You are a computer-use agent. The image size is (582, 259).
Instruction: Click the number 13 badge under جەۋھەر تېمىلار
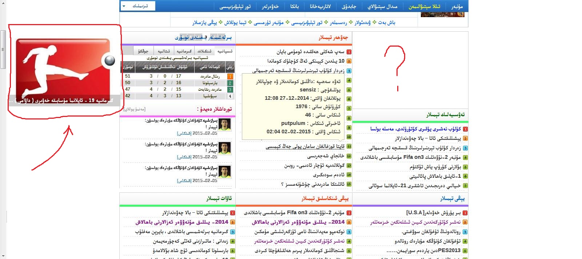pos(349,165)
